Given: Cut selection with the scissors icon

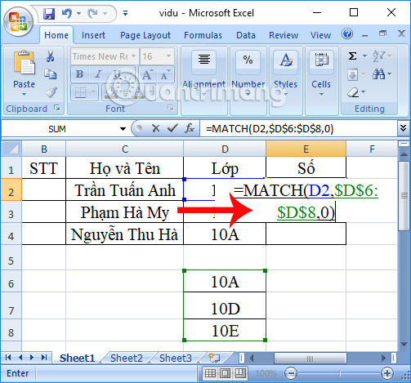Looking at the screenshot, I should 50,56.
